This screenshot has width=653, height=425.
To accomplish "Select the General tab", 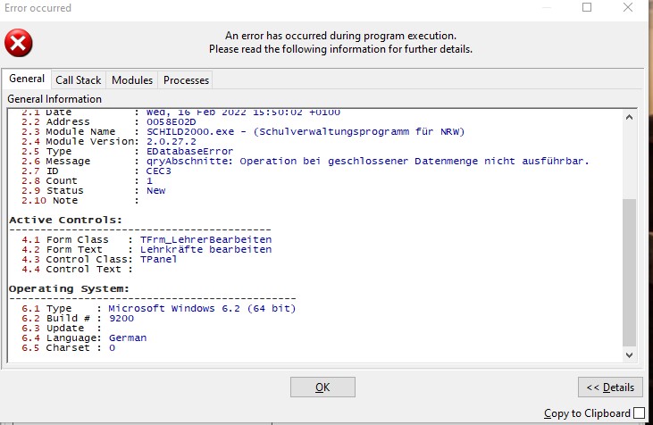I will click(x=27, y=79).
